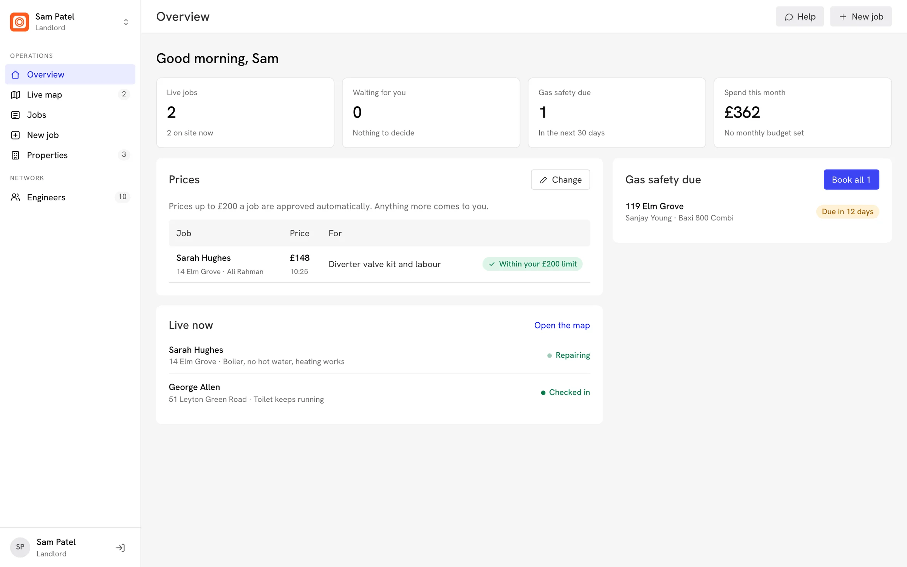Click the £148 price value
This screenshot has width=907, height=567.
point(300,258)
